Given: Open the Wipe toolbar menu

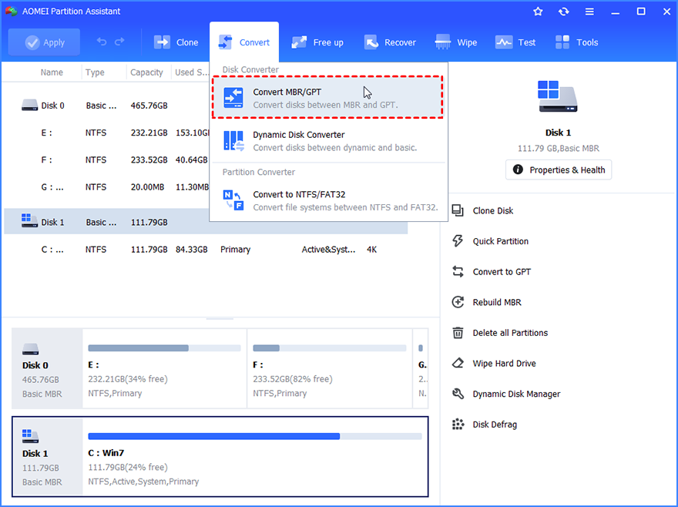Looking at the screenshot, I should pyautogui.click(x=456, y=42).
